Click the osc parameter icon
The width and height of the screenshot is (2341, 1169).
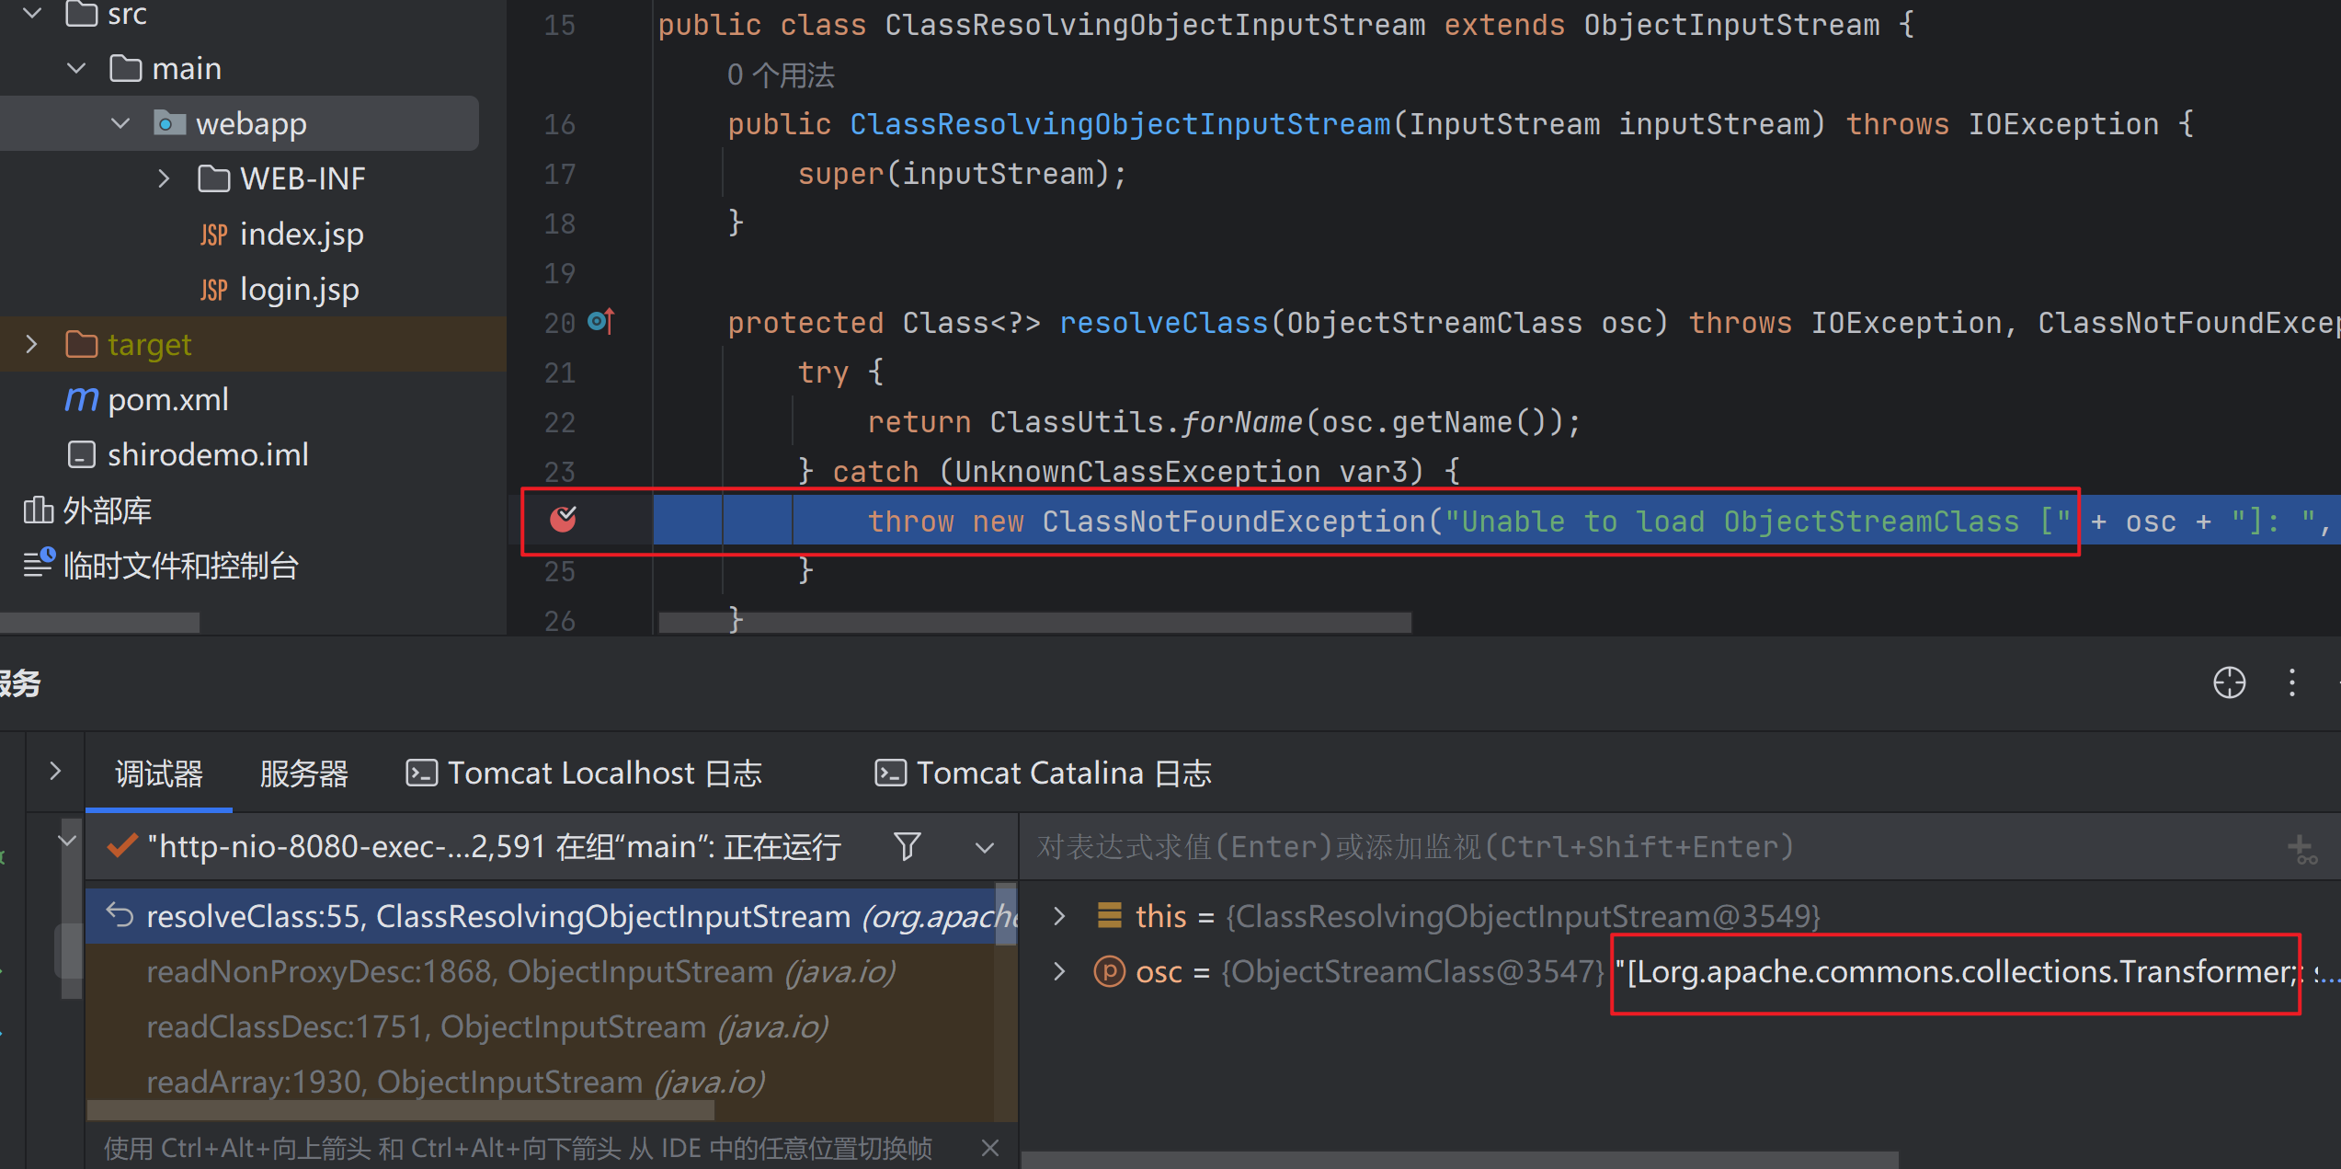pos(1109,971)
